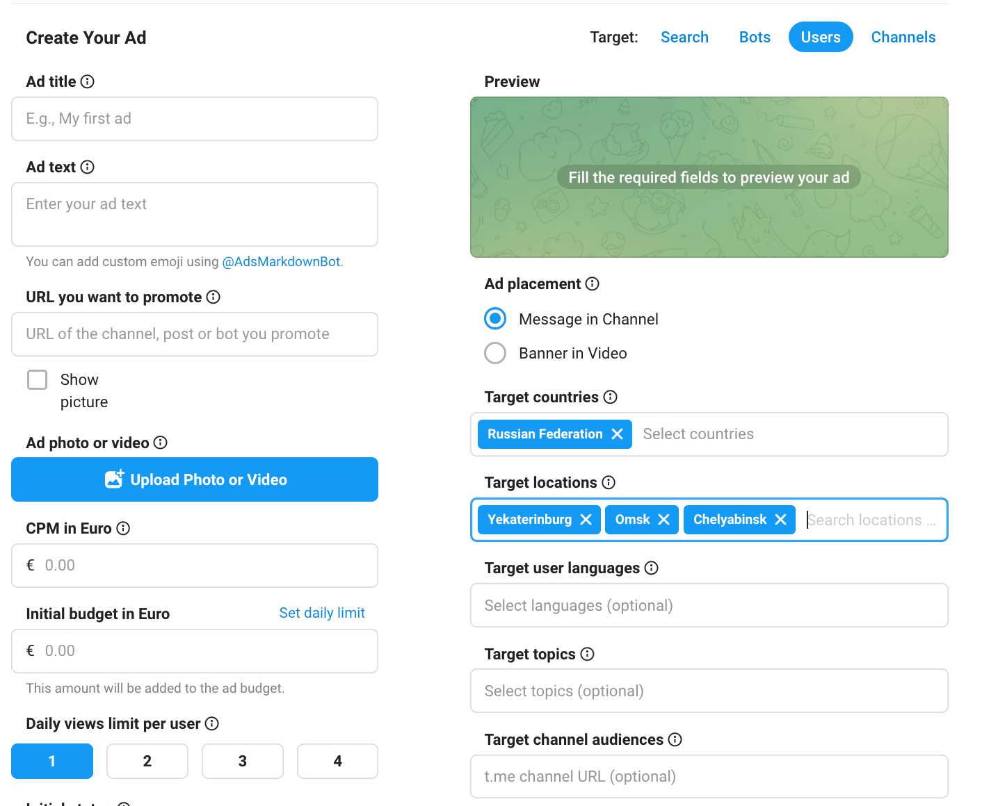Click the info icon next to Ad title

[88, 82]
